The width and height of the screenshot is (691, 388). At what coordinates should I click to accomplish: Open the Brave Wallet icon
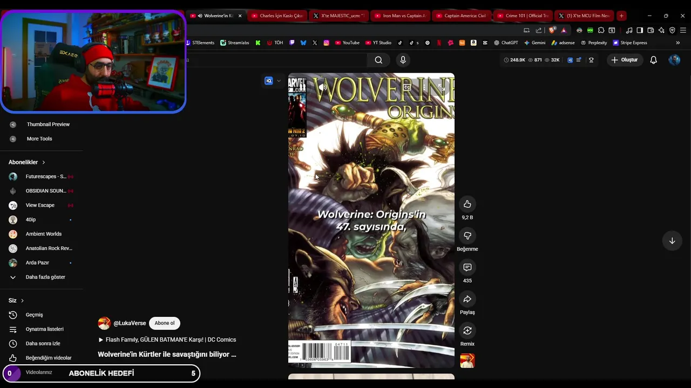pos(651,30)
